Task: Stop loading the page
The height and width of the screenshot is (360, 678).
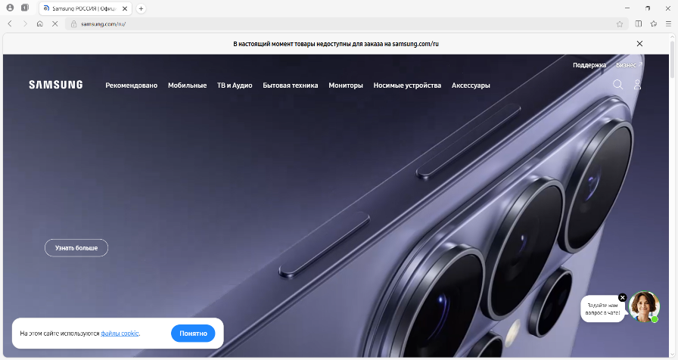Action: (55, 23)
